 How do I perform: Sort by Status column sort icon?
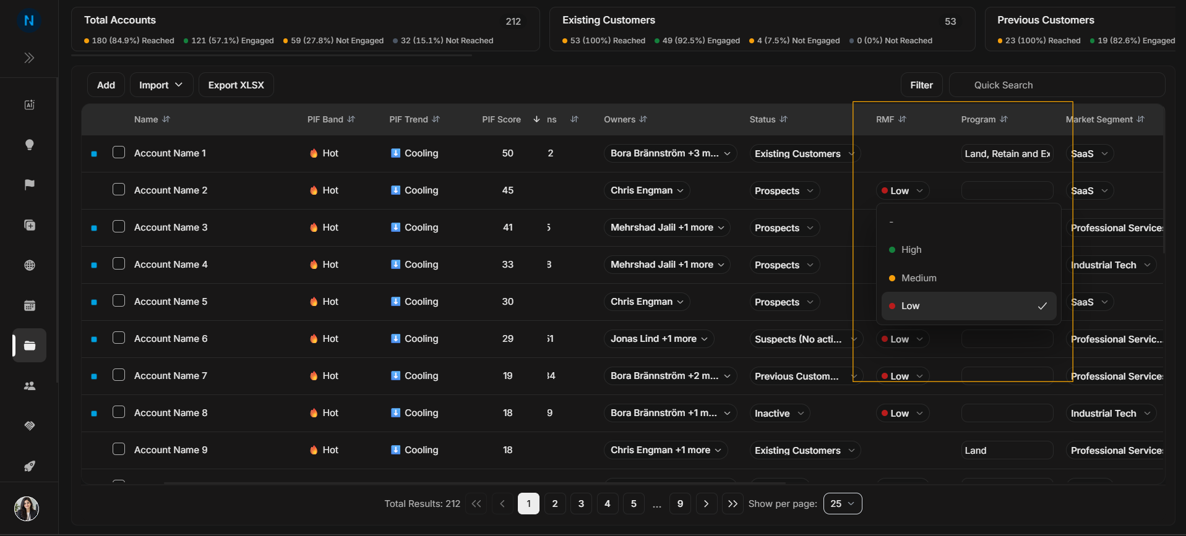[x=784, y=119]
